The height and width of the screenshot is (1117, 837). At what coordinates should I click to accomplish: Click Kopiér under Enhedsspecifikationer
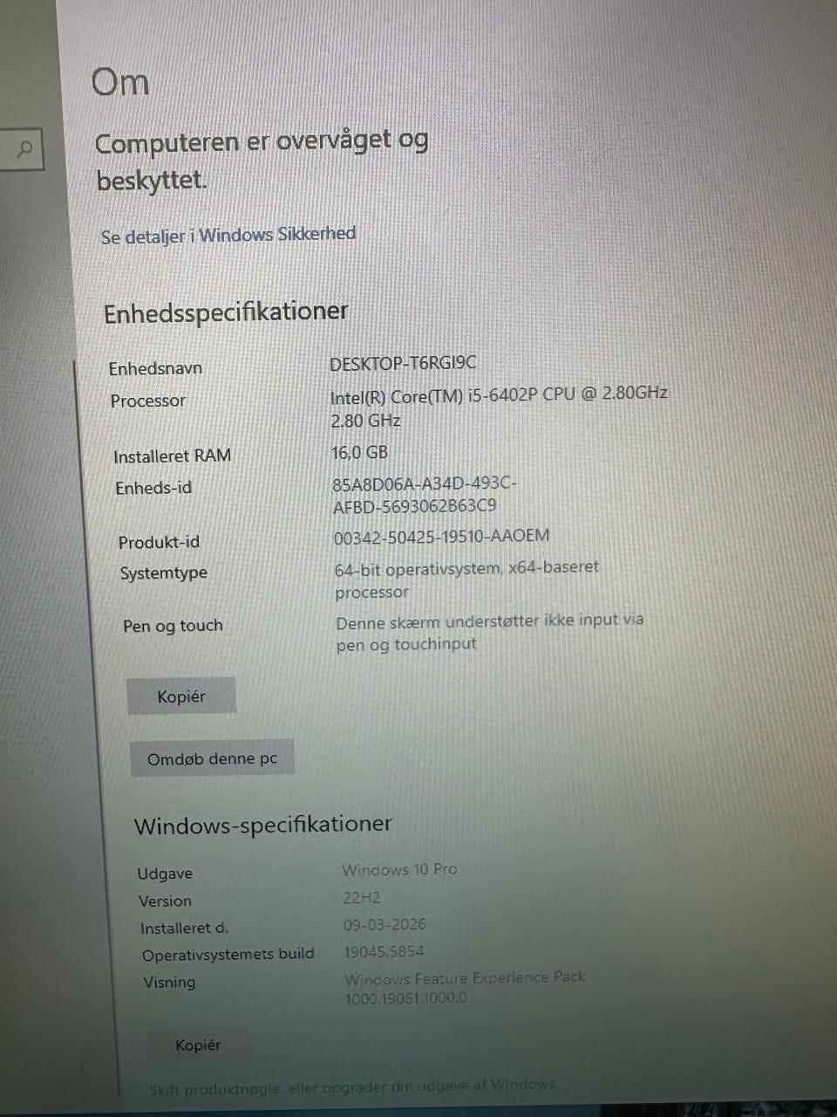point(181,696)
